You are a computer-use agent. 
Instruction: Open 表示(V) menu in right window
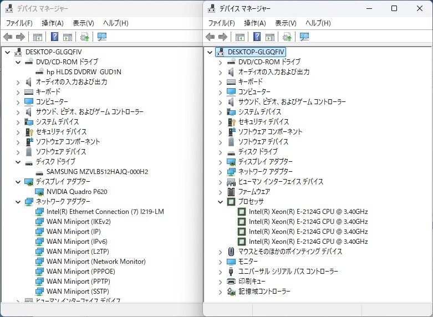[x=286, y=23]
